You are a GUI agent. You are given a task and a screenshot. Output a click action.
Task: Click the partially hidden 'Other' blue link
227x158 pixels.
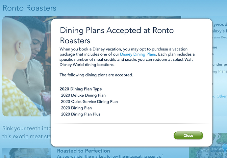pyautogui.click(x=220, y=96)
